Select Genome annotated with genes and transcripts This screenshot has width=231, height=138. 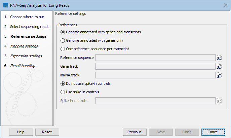(x=63, y=32)
